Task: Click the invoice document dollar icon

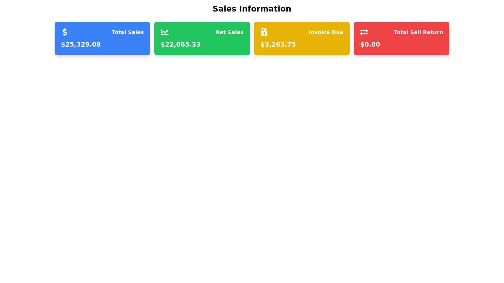Action: click(x=264, y=32)
